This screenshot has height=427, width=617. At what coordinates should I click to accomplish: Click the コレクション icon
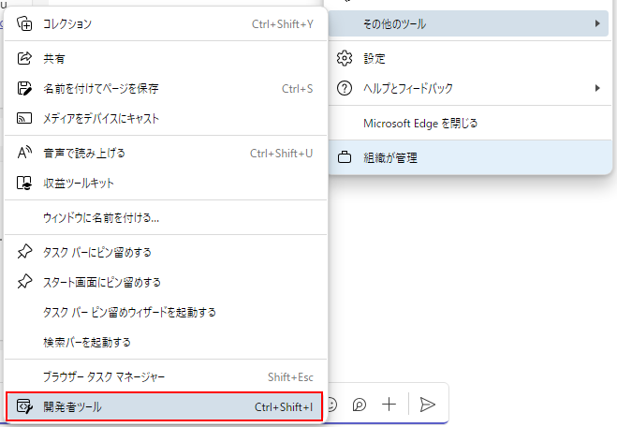coord(24,24)
